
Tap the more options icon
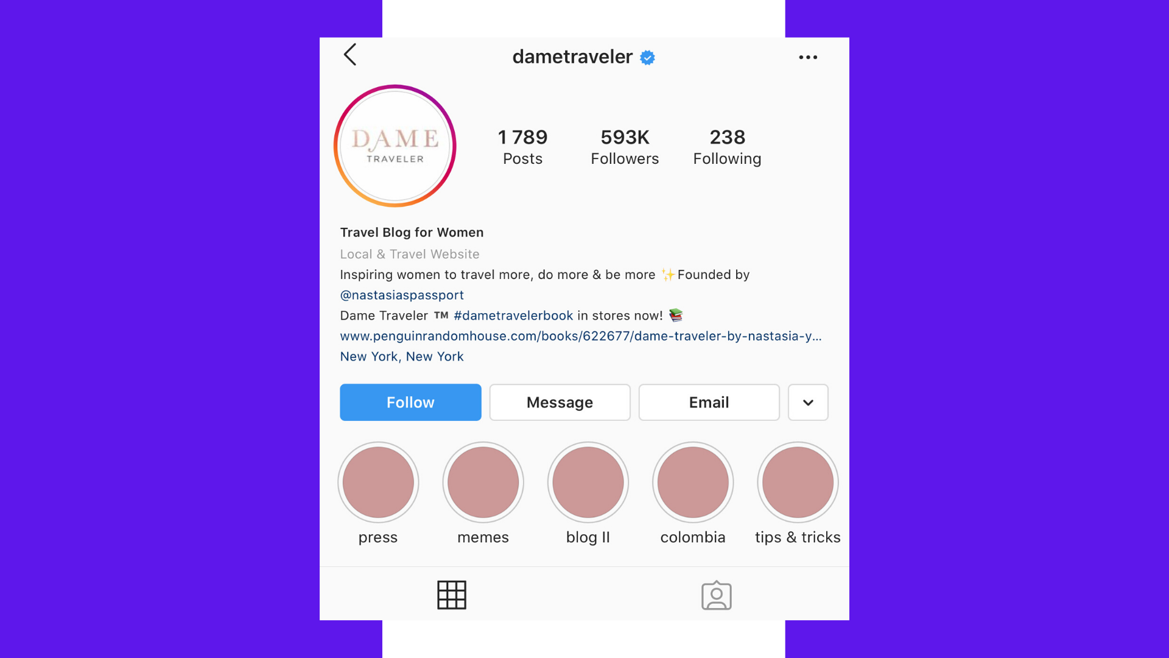(x=809, y=56)
